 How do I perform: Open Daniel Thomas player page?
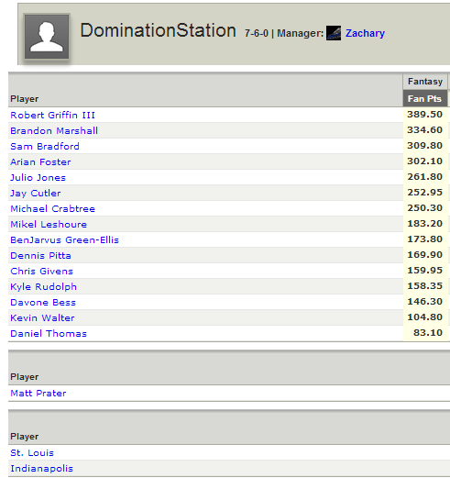[x=49, y=333]
